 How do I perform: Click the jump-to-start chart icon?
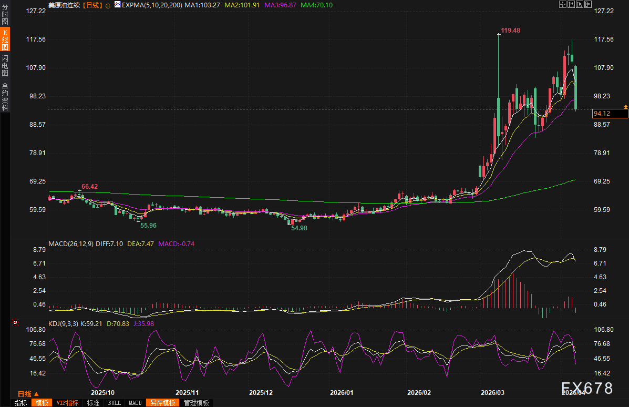572,4
